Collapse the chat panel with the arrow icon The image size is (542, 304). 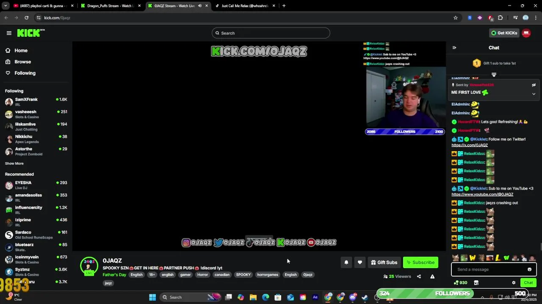pos(454,48)
